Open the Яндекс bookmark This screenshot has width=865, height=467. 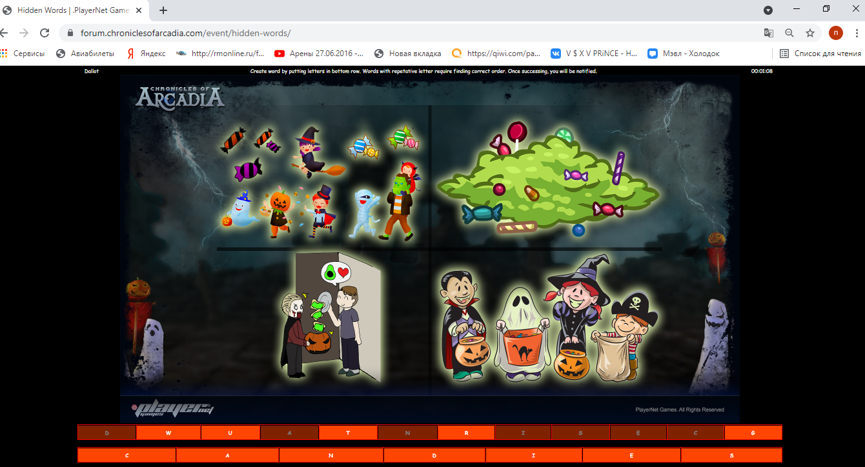click(x=146, y=54)
